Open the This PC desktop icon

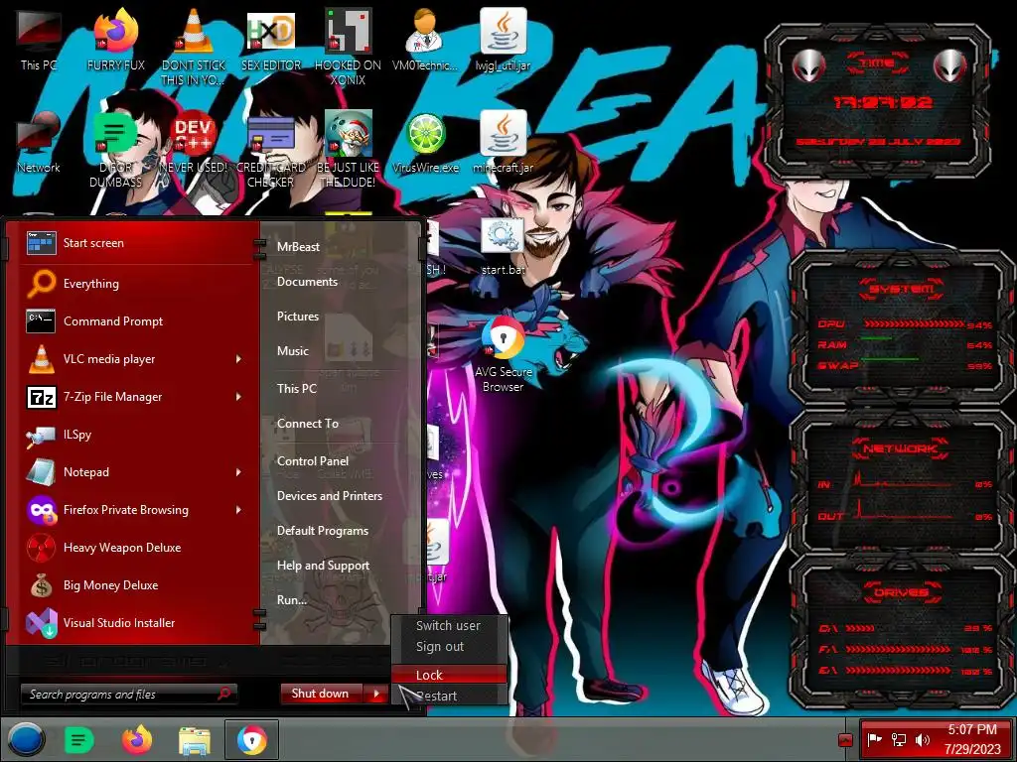pos(39,39)
